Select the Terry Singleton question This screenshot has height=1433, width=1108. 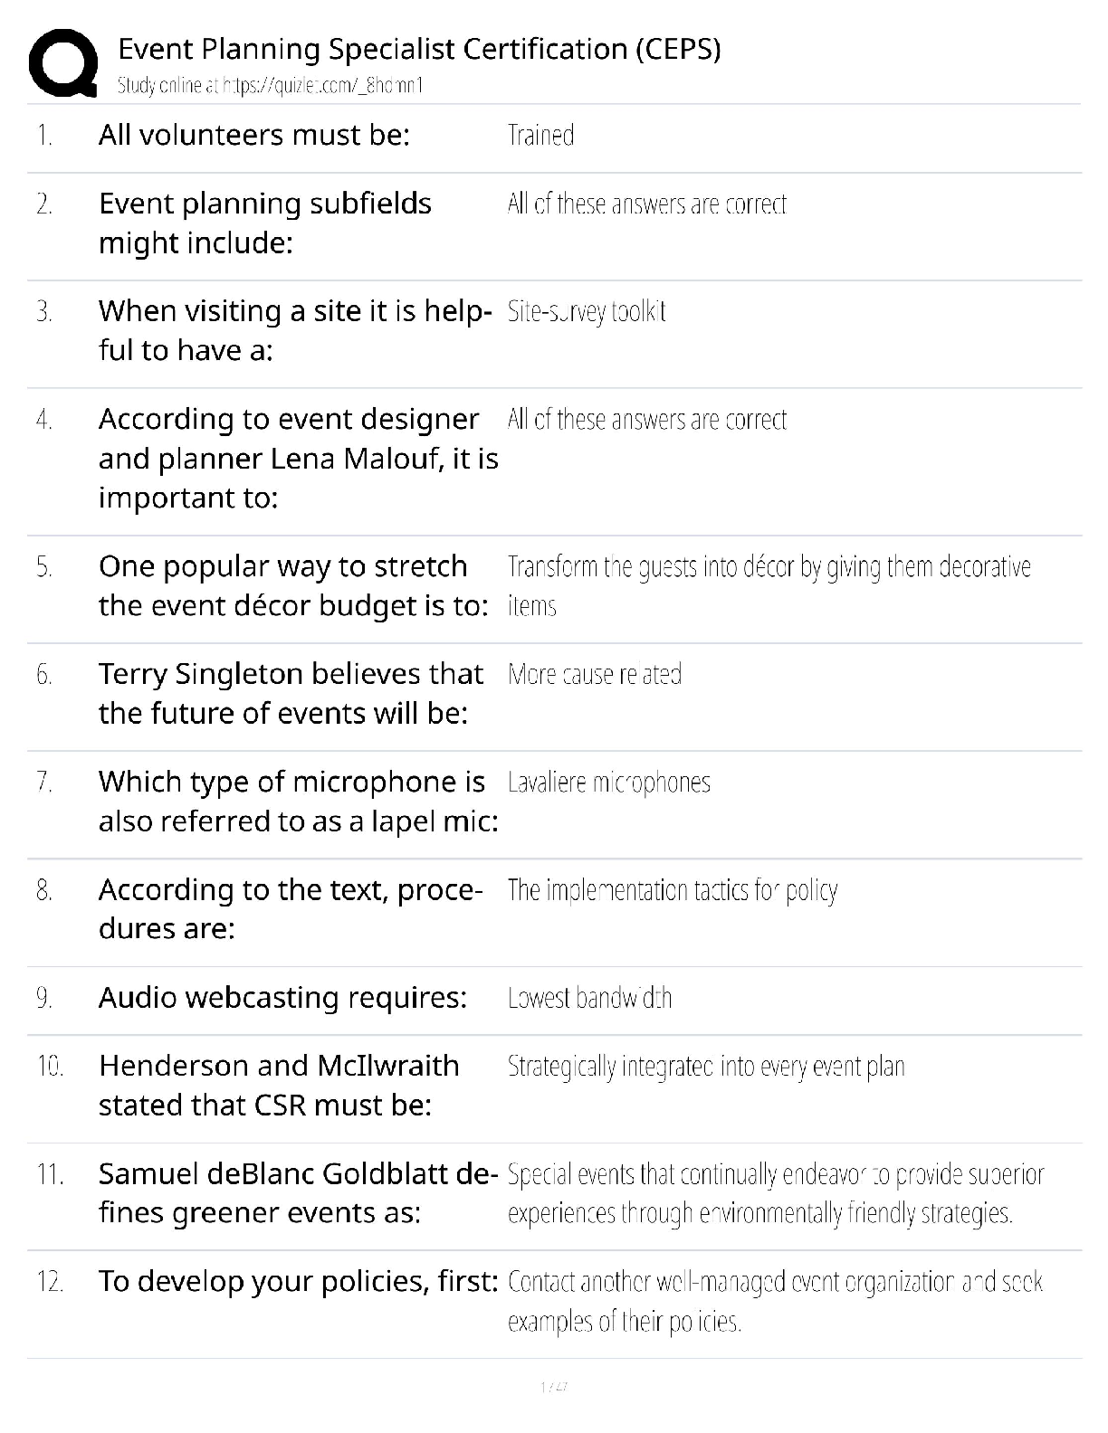point(291,693)
